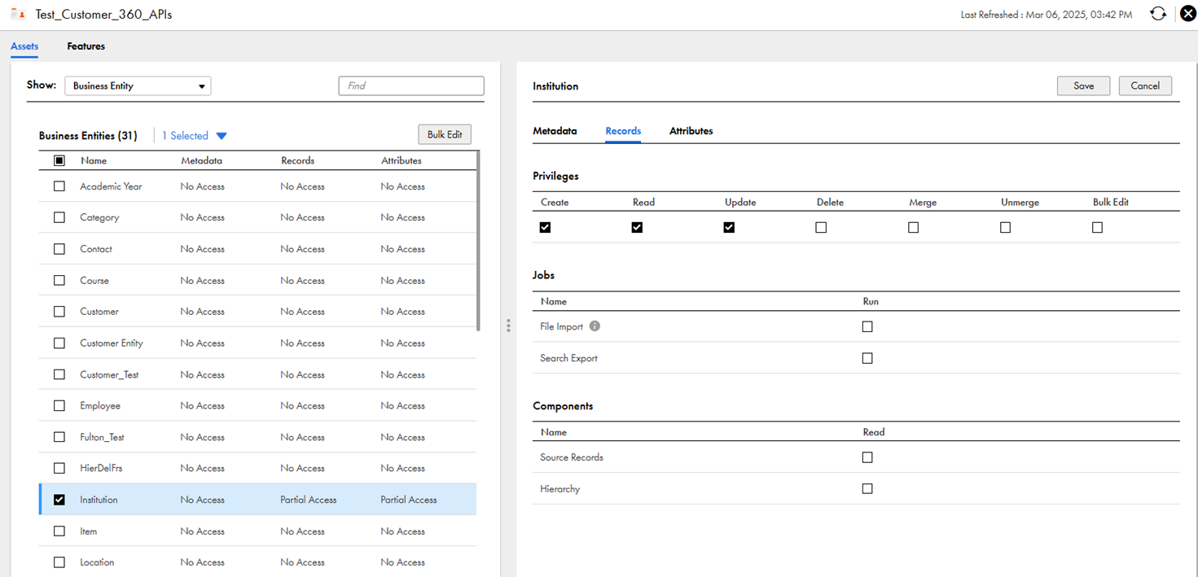Click Institution's Partial Access Records cell
This screenshot has width=1198, height=577.
pos(309,500)
